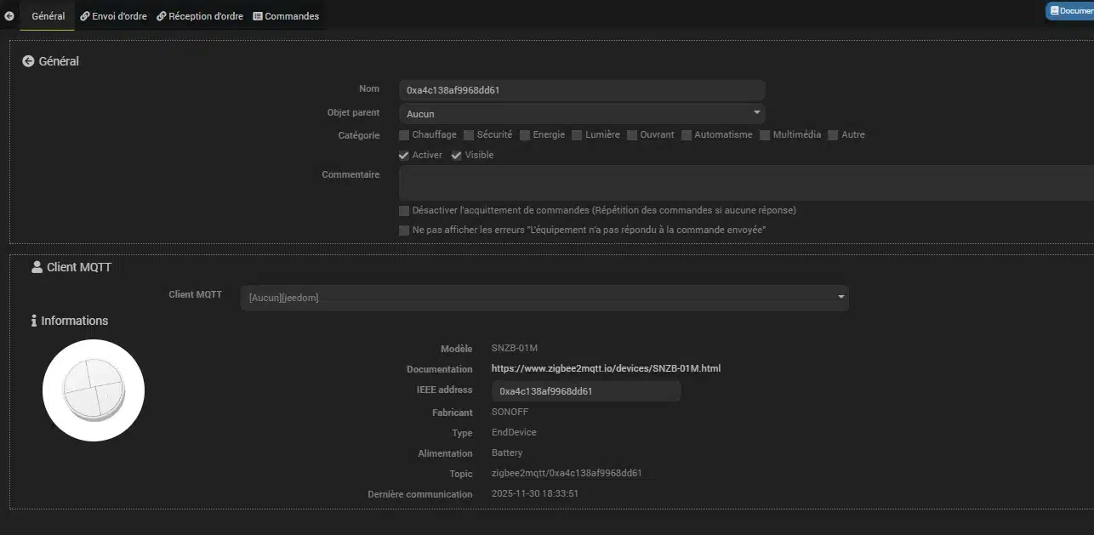Image resolution: width=1094 pixels, height=535 pixels.
Task: Click the Client MQTT user icon
Action: coord(37,267)
